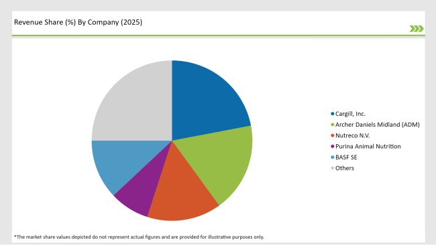
Task: Click the green triple-chevron arrow icon
Action: point(417,29)
